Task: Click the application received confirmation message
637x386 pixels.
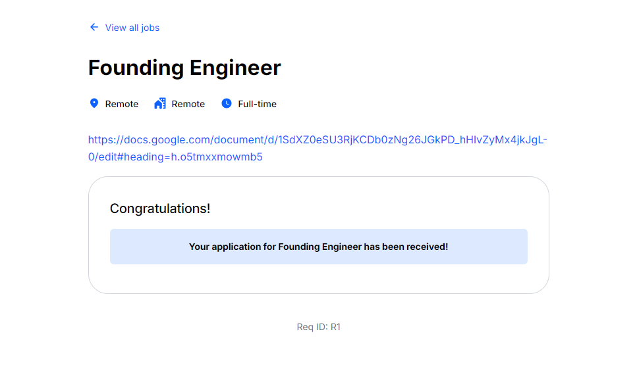Action: coord(318,247)
